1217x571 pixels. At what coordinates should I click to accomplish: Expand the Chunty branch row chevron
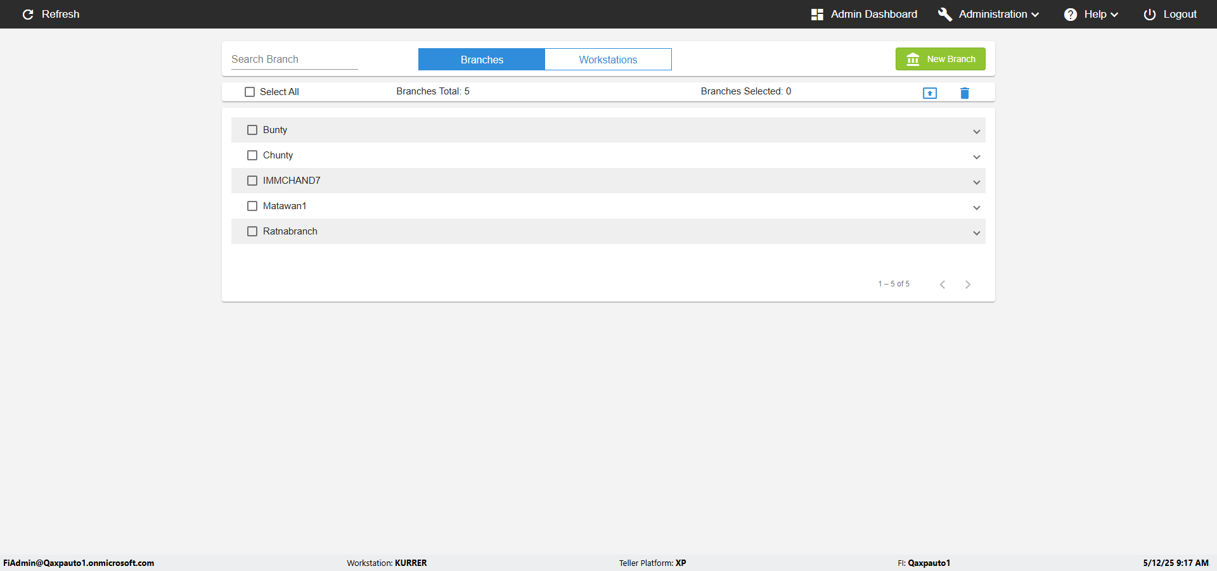tap(977, 157)
